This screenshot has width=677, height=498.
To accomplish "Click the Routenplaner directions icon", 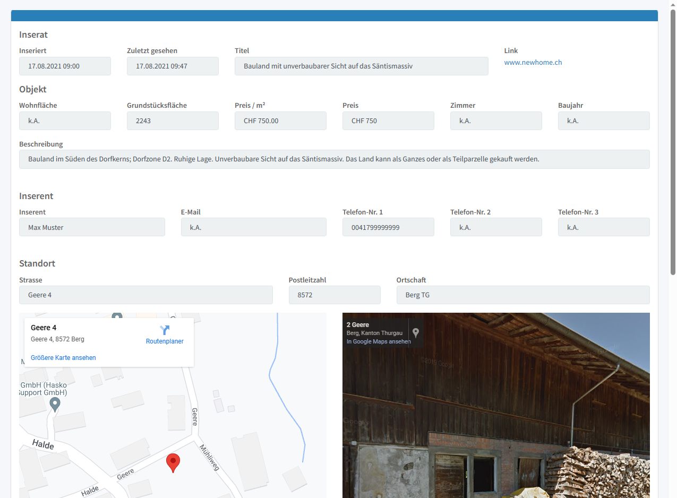I will click(x=165, y=330).
